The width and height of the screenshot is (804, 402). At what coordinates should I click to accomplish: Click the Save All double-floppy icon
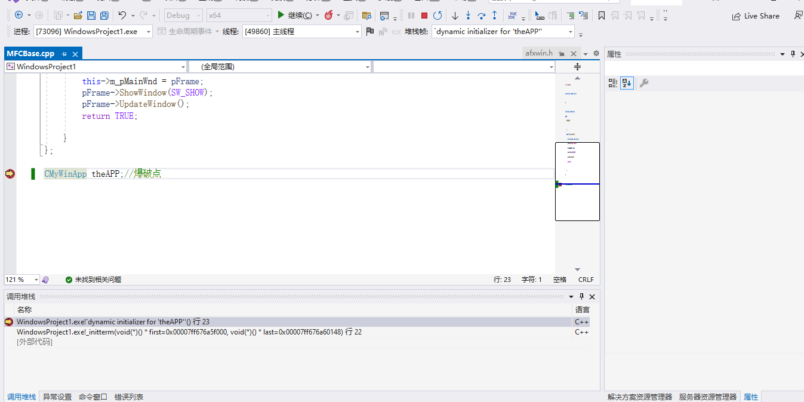coord(104,15)
